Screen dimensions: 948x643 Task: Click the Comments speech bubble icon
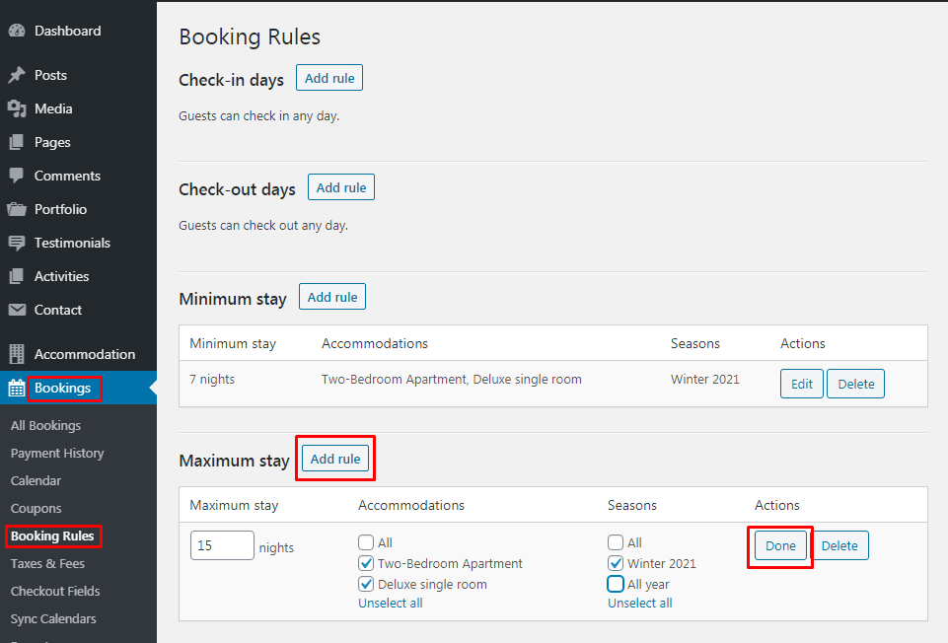click(17, 176)
